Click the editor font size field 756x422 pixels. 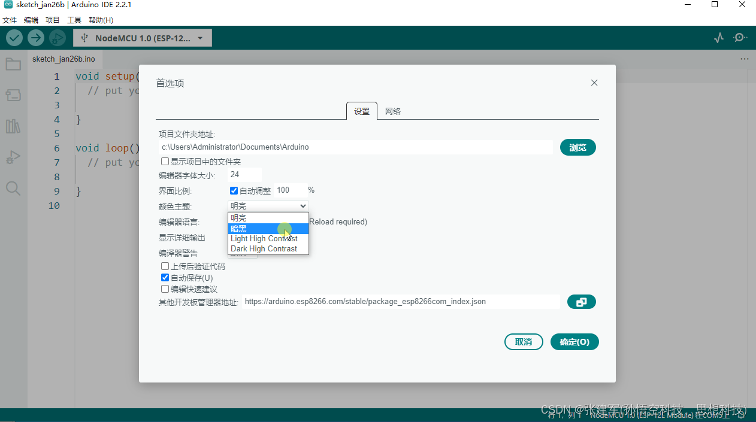[245, 175]
